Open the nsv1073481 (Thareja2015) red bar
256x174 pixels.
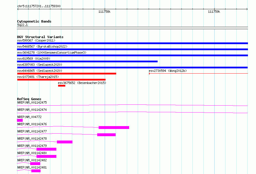coord(61,80)
